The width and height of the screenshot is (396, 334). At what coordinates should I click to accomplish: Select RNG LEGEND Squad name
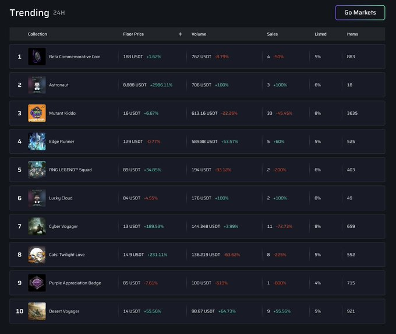pyautogui.click(x=70, y=170)
